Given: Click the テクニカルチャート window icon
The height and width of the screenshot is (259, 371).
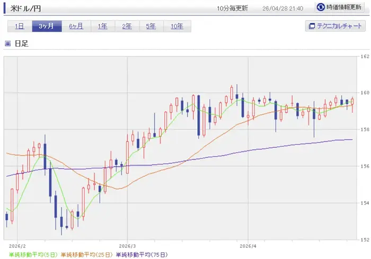Looking at the screenshot, I should (x=312, y=26).
